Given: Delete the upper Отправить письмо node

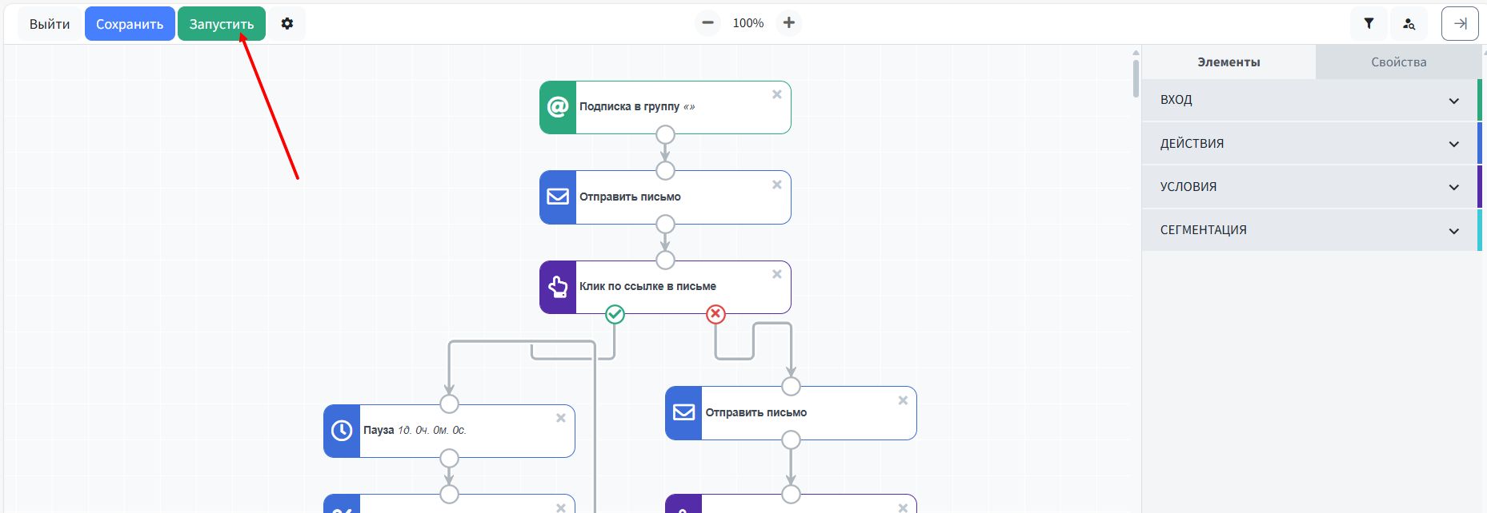Looking at the screenshot, I should (x=776, y=185).
